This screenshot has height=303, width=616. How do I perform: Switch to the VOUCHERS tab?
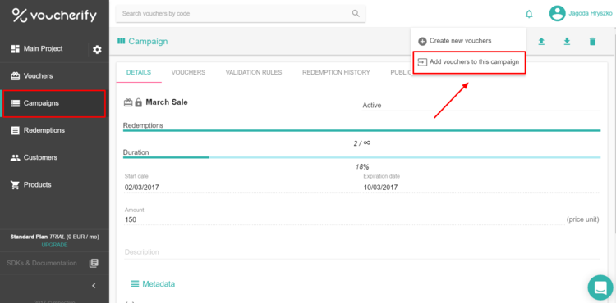pos(188,72)
